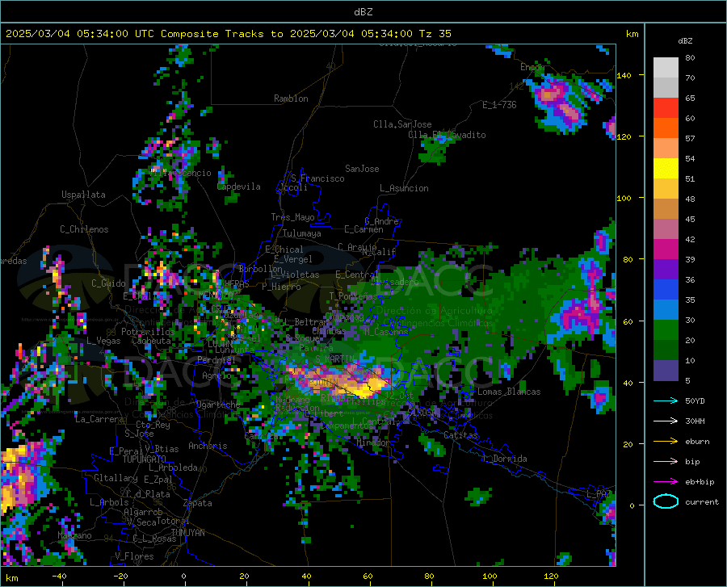Click the 'dBZ' heading above the color scale
The image size is (727, 587).
685,40
